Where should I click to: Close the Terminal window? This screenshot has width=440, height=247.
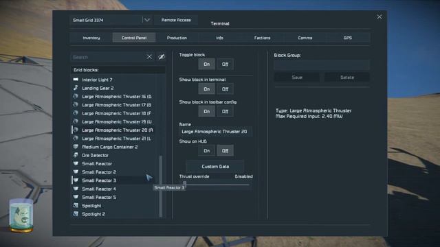[379, 17]
